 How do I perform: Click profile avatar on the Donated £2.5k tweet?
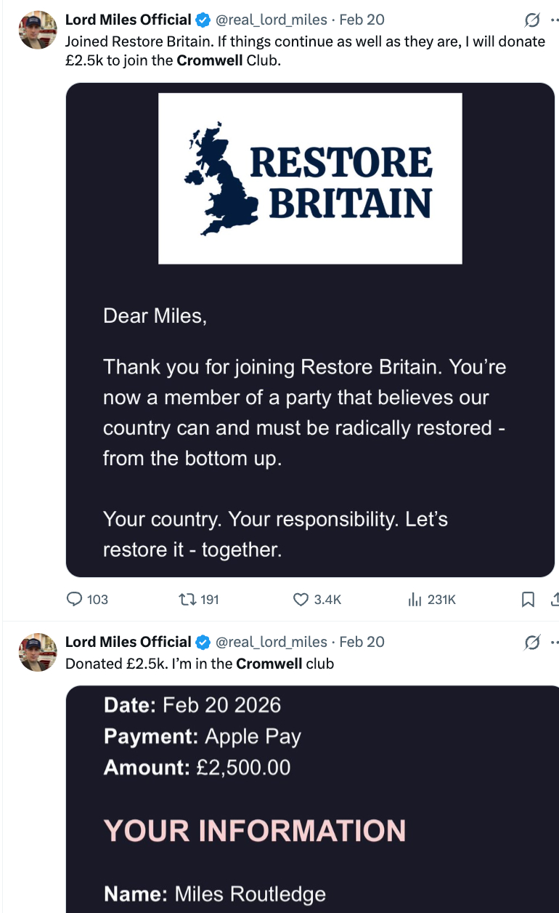click(38, 652)
